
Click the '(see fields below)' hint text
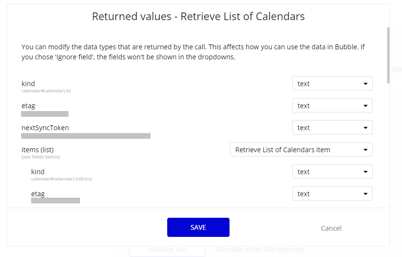[41, 156]
